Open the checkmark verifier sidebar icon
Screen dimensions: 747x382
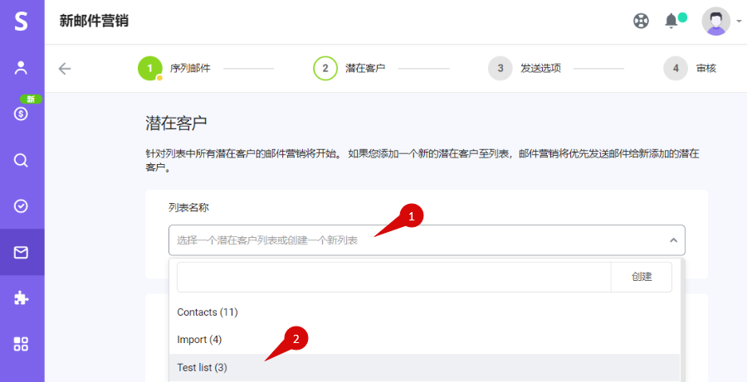21,206
